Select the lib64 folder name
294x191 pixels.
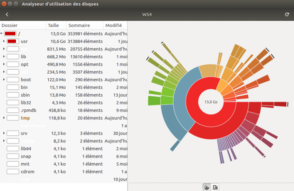(26, 149)
